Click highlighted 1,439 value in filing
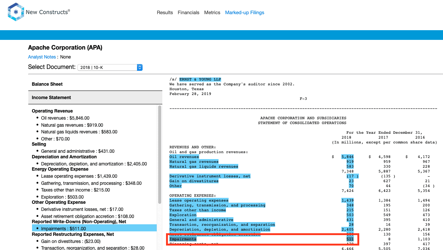This screenshot has height=250, width=443. point(347,200)
